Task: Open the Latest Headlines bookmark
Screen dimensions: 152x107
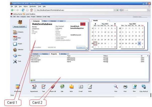Action: [29, 14]
